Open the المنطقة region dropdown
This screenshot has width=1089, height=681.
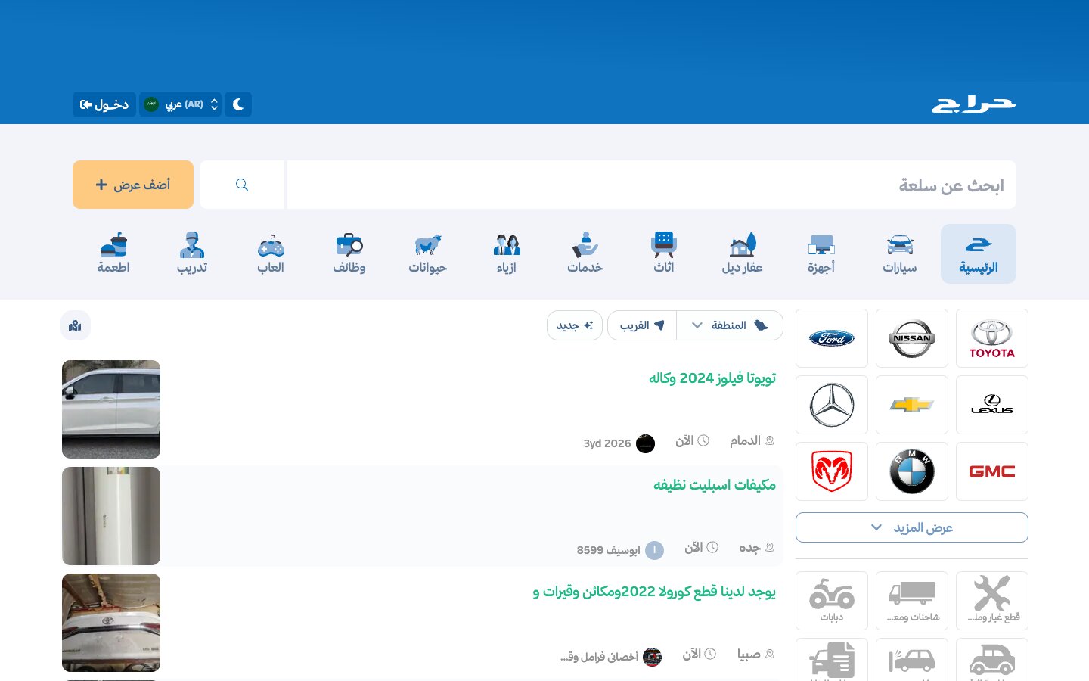730,325
